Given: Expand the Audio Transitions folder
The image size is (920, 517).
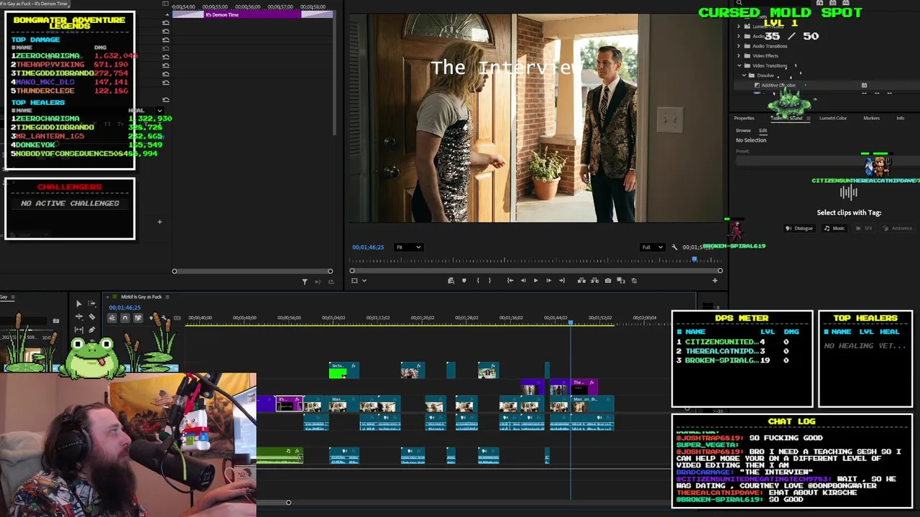Looking at the screenshot, I should click(739, 46).
